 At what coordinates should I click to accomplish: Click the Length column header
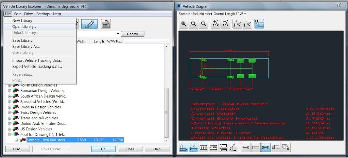[x=99, y=41]
